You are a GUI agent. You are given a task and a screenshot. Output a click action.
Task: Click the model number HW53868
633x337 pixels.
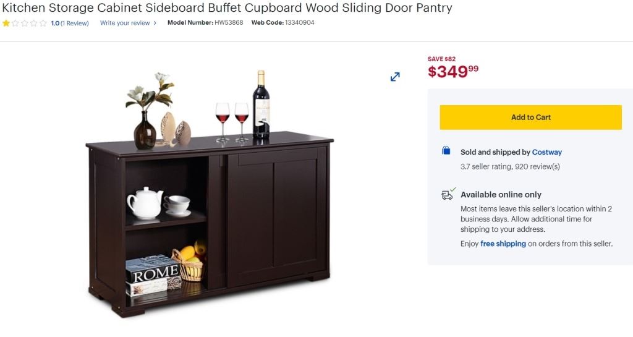pyautogui.click(x=229, y=23)
